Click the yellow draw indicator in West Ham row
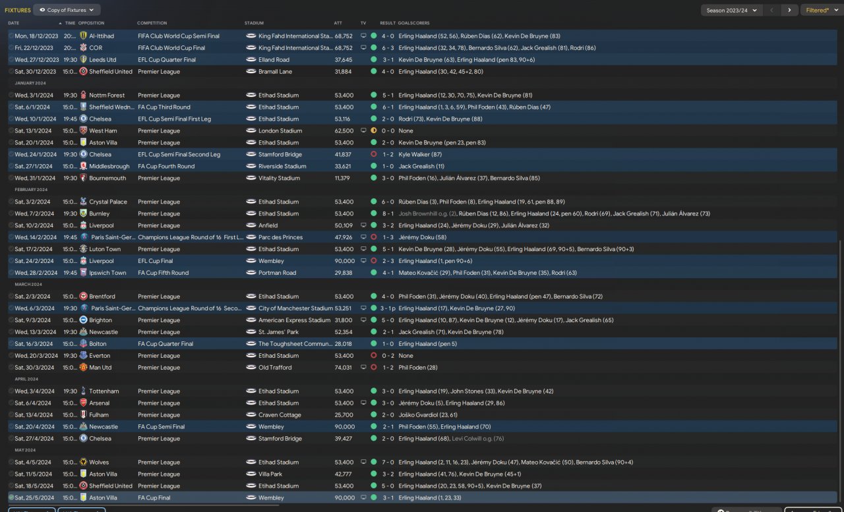 (374, 131)
